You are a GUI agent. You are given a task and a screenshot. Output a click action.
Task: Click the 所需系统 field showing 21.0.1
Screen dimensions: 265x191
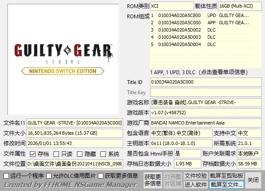click(x=250, y=143)
